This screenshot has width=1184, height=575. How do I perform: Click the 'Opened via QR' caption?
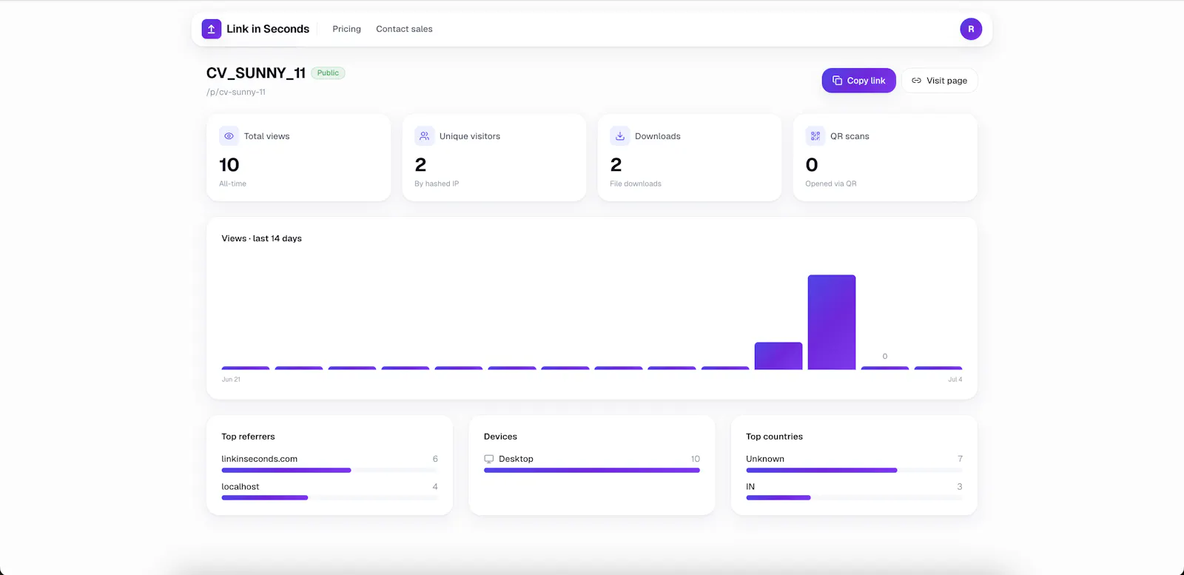click(831, 184)
